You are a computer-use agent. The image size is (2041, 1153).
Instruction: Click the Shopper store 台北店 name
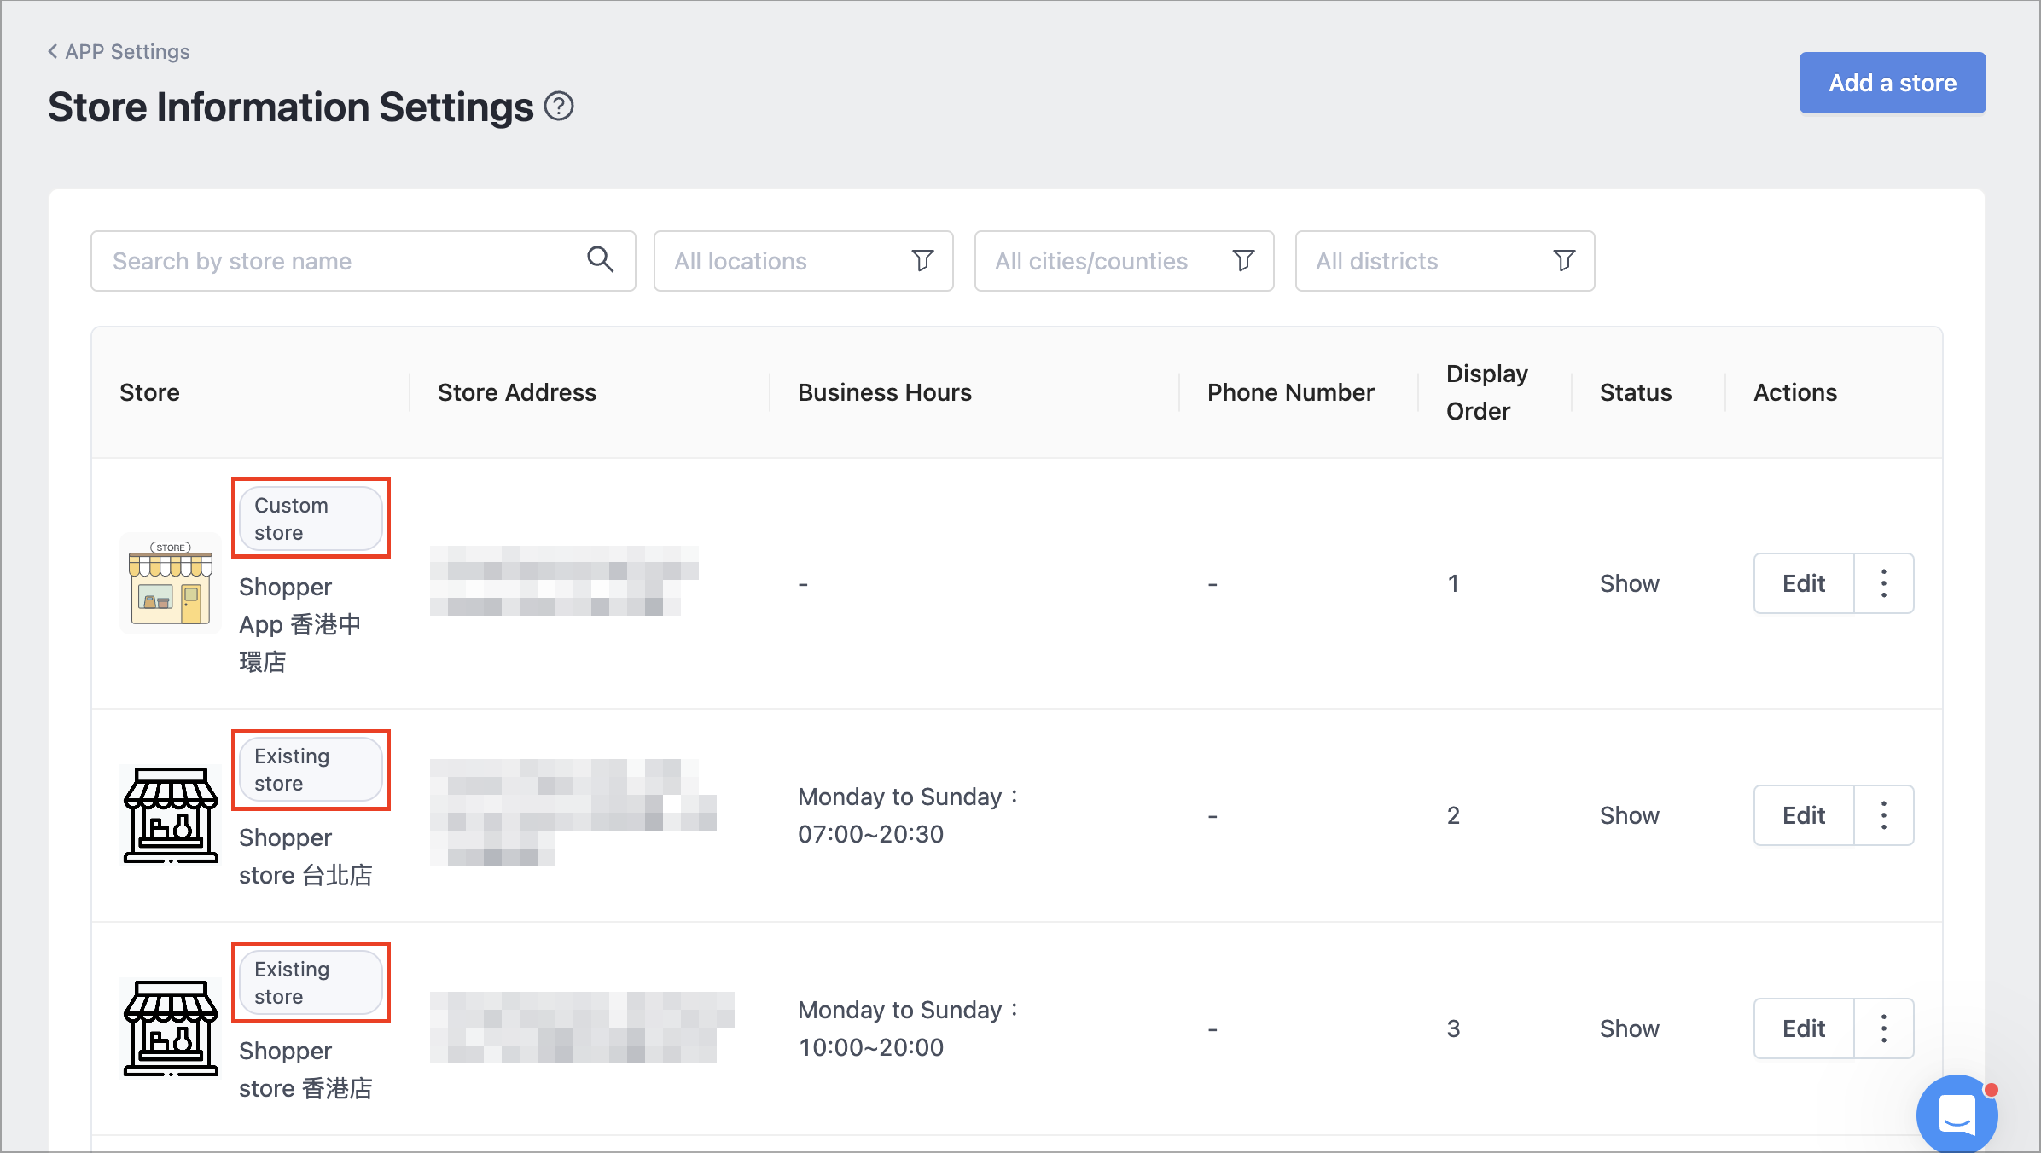point(305,856)
